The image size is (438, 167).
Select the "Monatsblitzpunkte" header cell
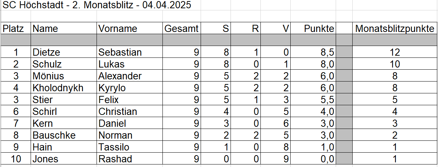coord(394,29)
